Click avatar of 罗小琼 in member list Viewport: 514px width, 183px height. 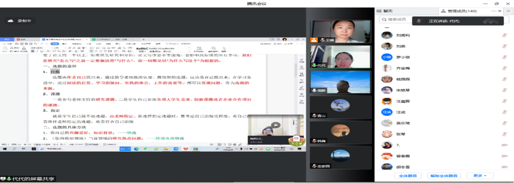click(x=387, y=57)
